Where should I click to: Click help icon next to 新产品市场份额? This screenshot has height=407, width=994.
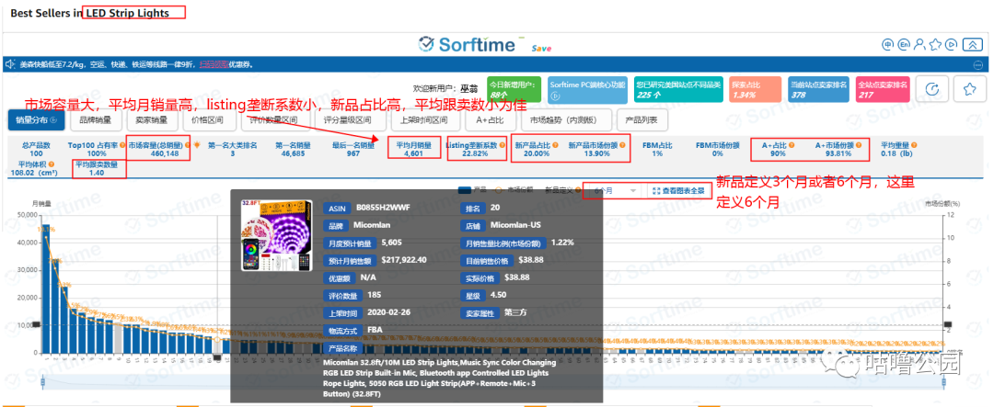[x=622, y=145]
